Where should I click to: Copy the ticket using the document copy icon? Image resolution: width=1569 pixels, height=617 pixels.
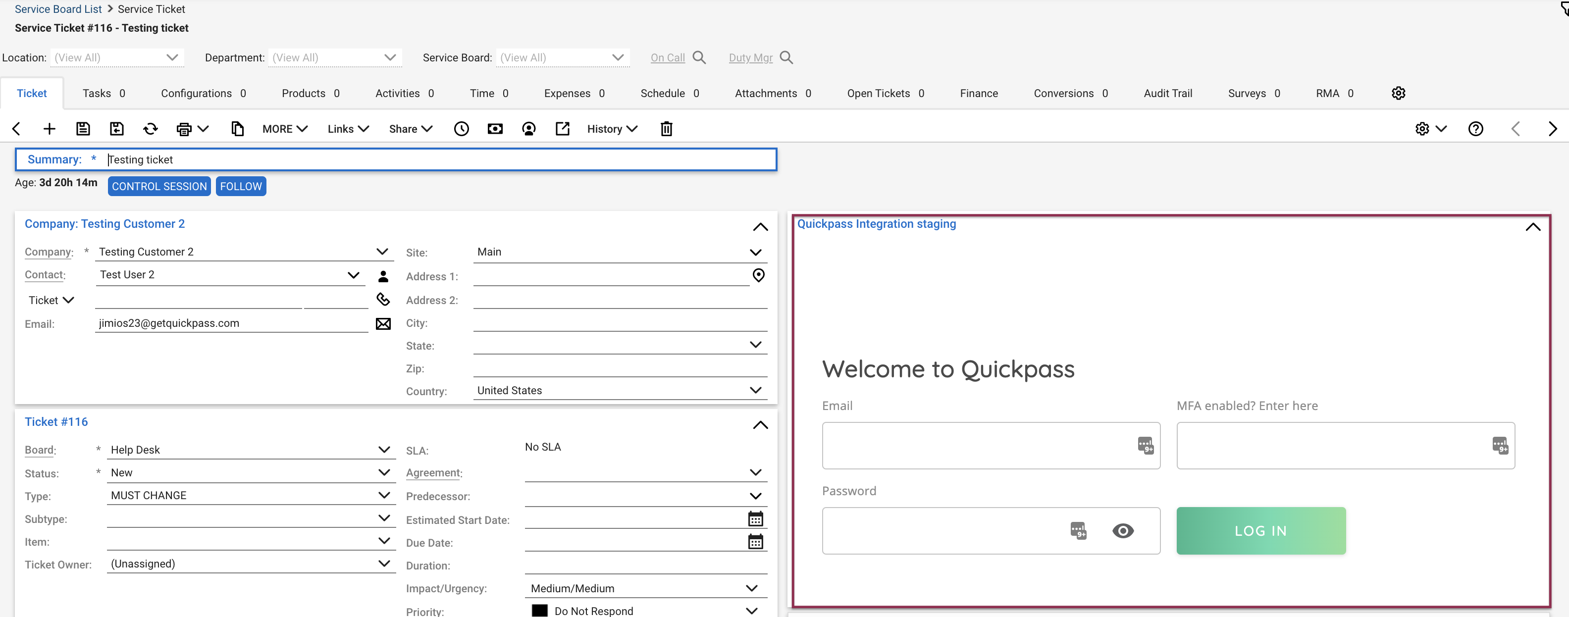coord(238,129)
